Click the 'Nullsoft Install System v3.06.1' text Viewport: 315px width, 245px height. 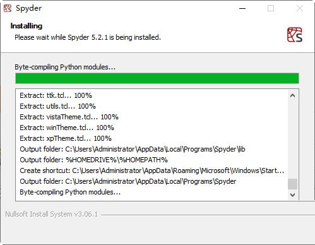tap(52, 214)
